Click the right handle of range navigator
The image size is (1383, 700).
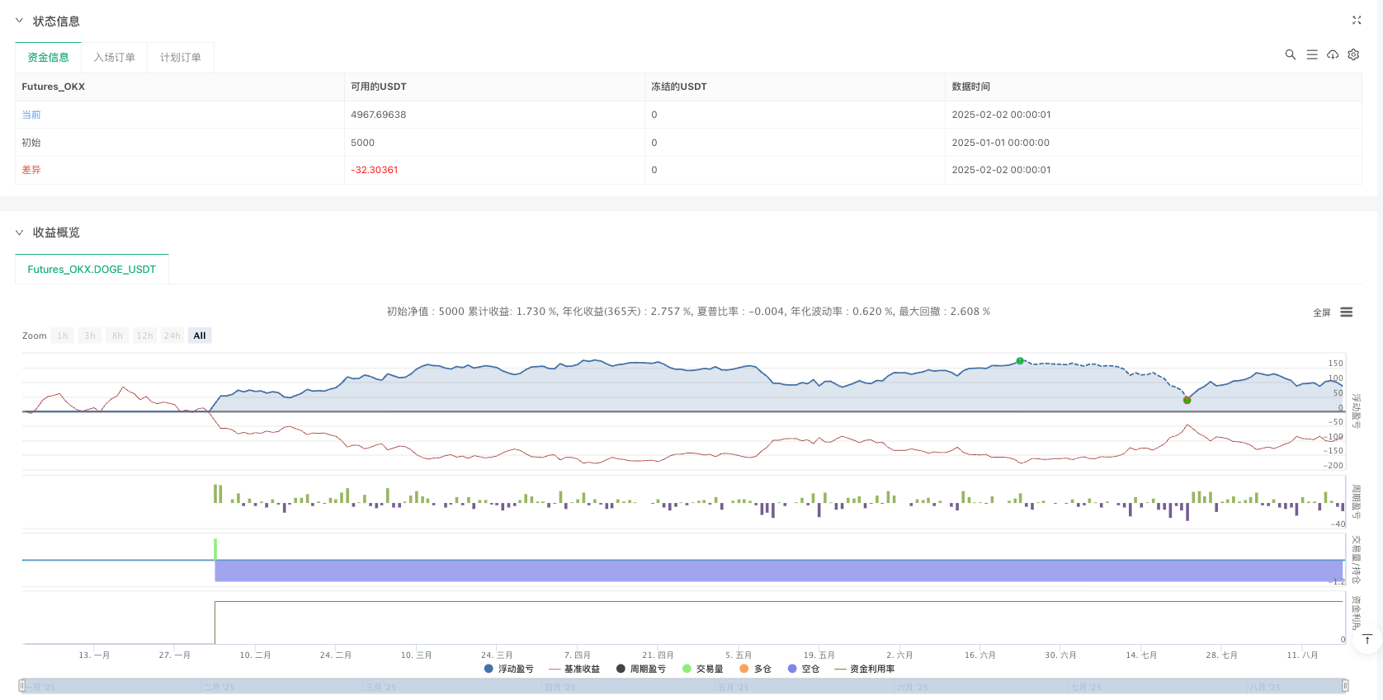[1345, 685]
